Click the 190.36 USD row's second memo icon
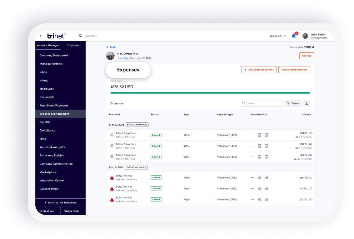354x239 pixels. (x=267, y=135)
